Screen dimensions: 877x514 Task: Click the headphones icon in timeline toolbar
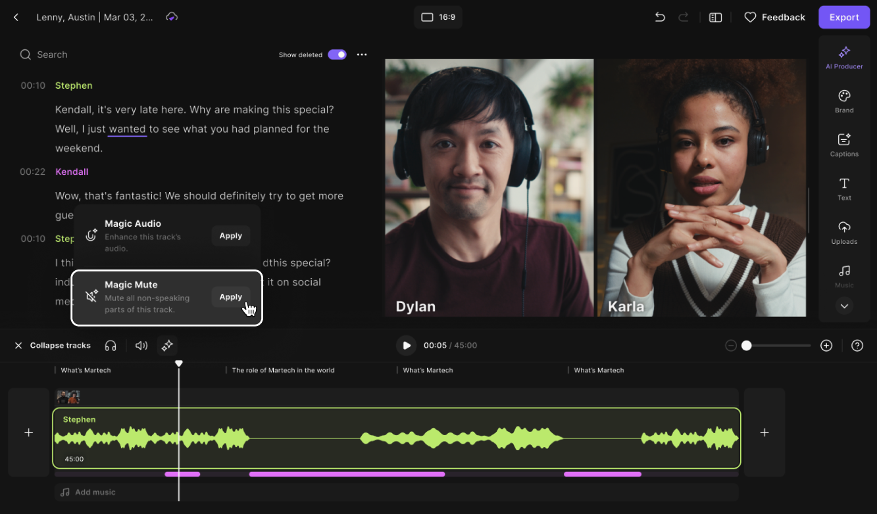point(111,346)
